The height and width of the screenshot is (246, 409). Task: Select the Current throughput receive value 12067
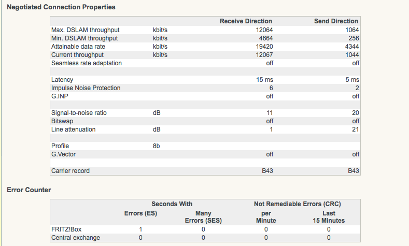[263, 55]
